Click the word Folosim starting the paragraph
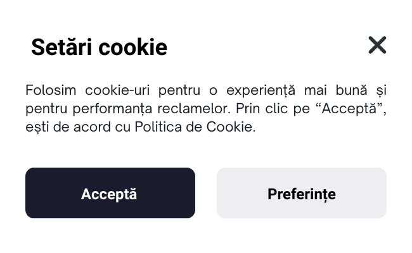The image size is (412, 253). pos(51,90)
